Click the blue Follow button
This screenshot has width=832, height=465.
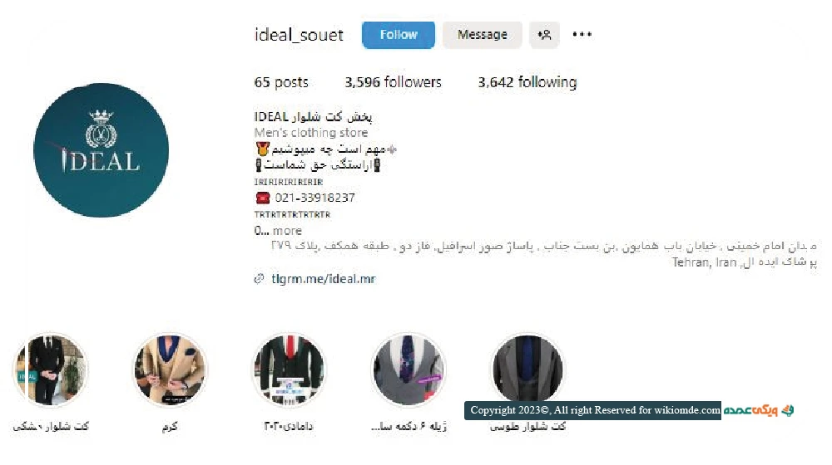click(398, 35)
